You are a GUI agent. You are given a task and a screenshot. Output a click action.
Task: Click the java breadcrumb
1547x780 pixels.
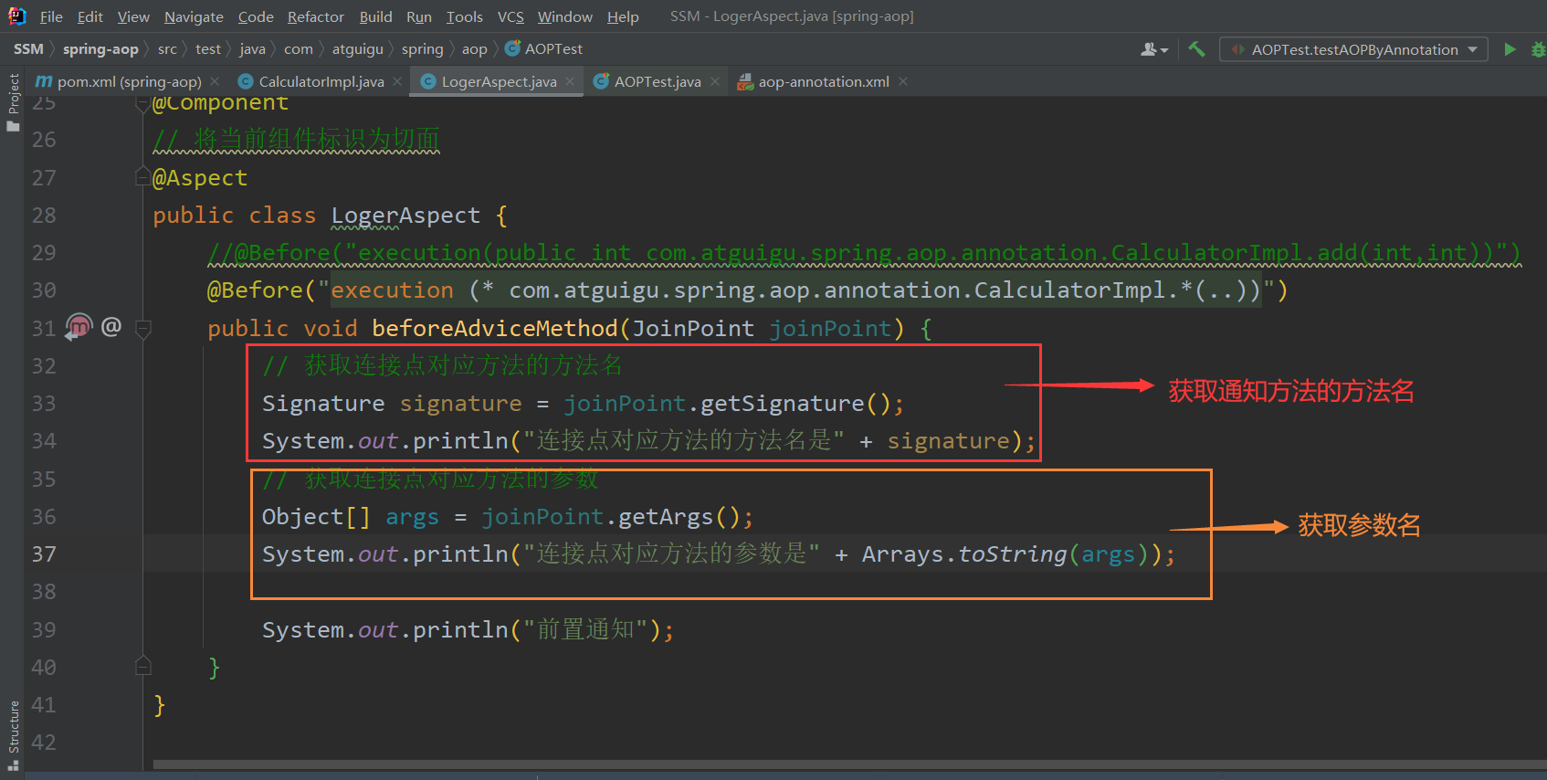pos(252,48)
